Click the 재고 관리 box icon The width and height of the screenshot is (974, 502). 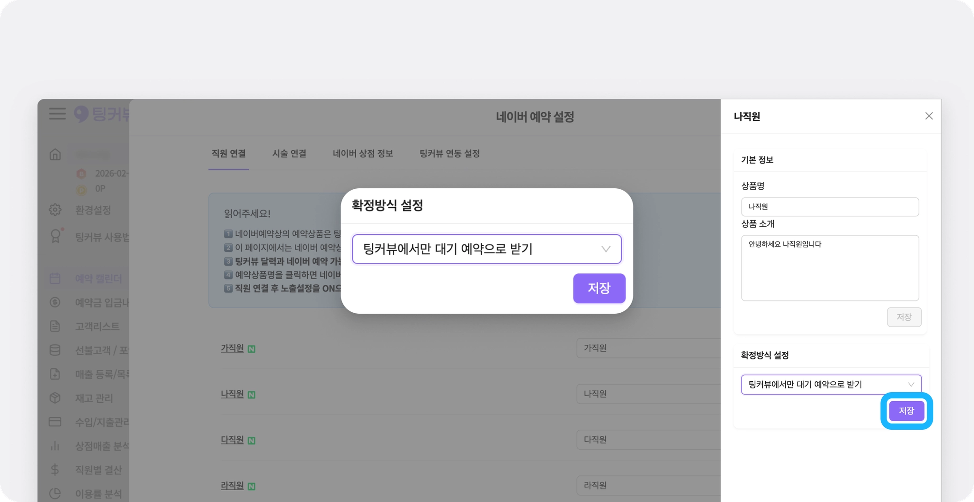pos(55,398)
